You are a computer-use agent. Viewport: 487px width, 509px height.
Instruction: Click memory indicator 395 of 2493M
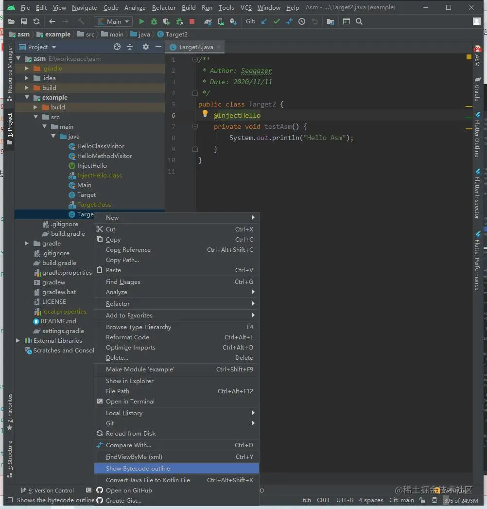pos(461,501)
